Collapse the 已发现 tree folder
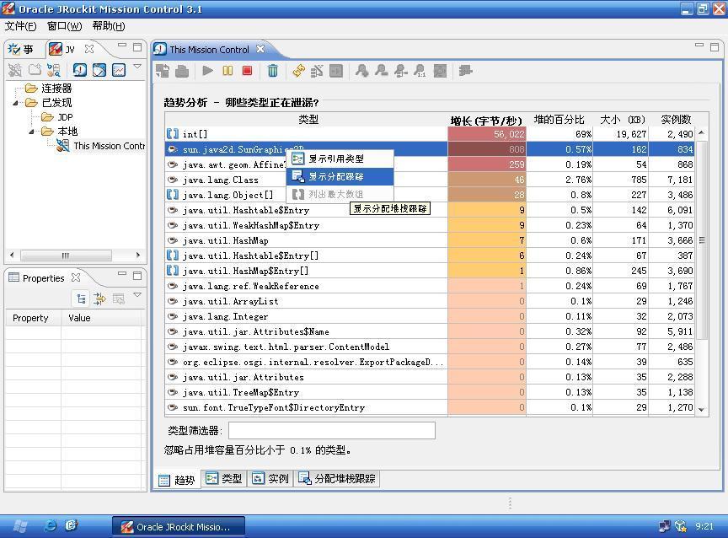728x538 pixels. [x=15, y=103]
